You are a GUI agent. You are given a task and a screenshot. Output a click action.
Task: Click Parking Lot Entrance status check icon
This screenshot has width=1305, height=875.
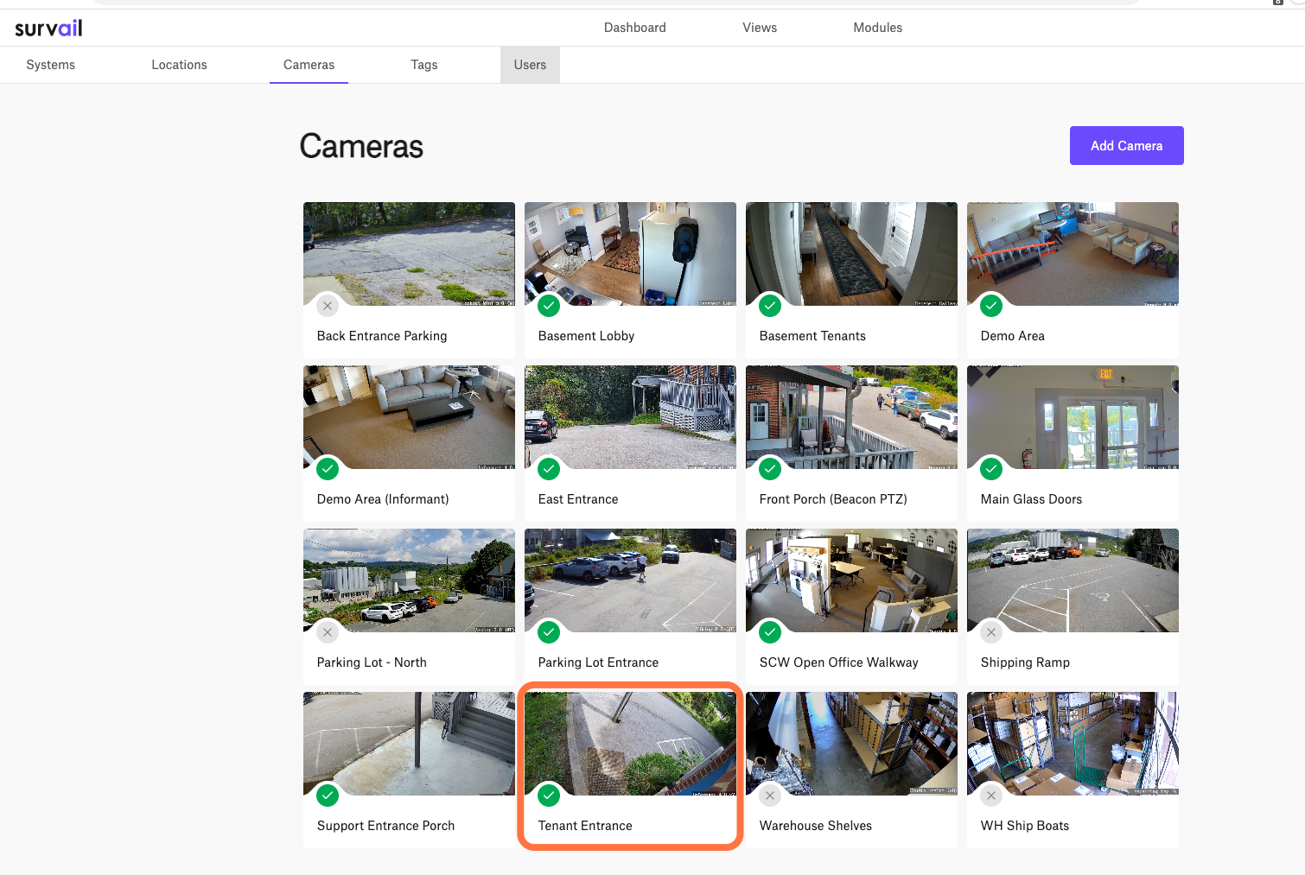click(x=549, y=632)
